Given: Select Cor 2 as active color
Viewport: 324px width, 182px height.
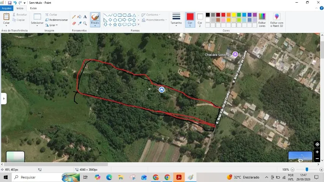Looking at the screenshot, I should click(200, 20).
